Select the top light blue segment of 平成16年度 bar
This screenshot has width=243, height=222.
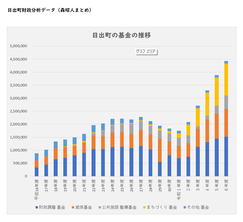(x=36, y=157)
